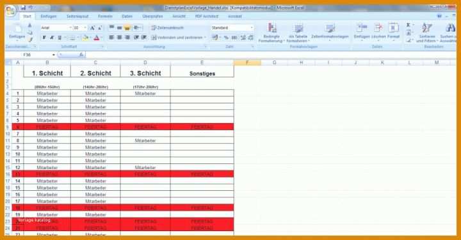Open the font size dropdown
This screenshot has width=461, height=240.
pyautogui.click(x=79, y=28)
